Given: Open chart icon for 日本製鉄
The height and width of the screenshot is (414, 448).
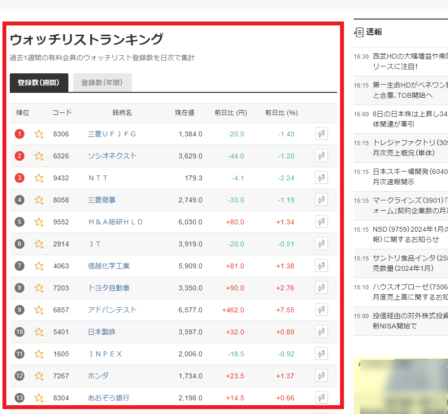Looking at the screenshot, I should 321,332.
